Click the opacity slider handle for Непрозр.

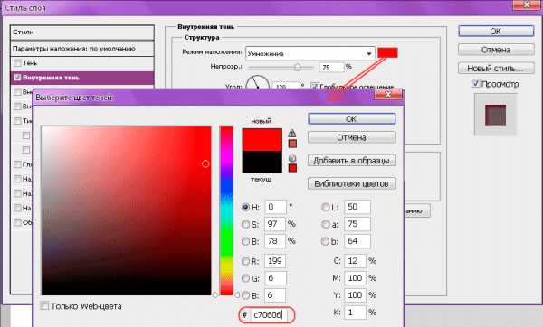pos(297,67)
